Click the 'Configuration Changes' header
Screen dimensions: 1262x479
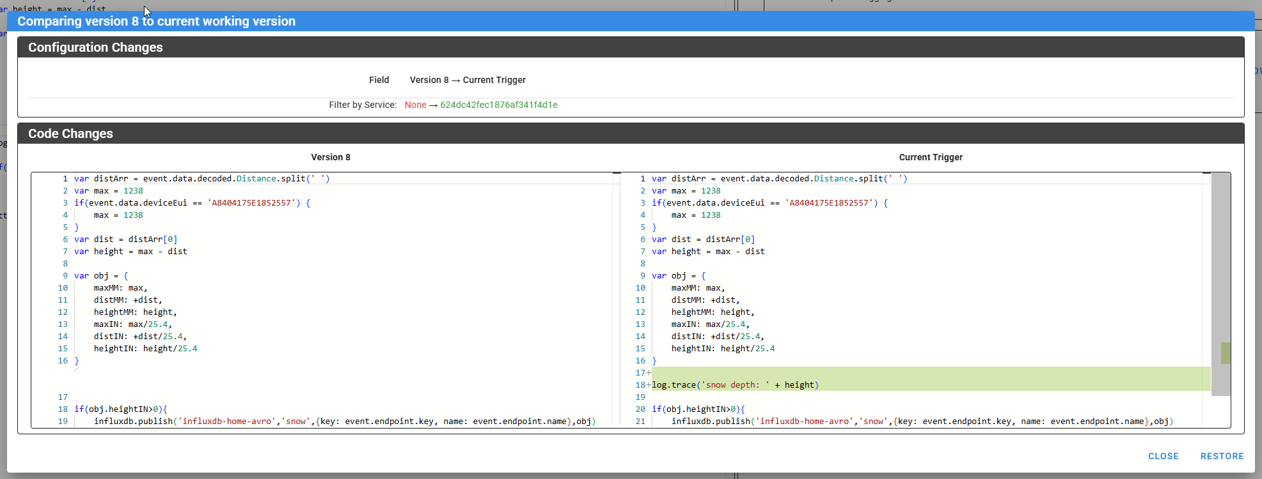point(95,47)
